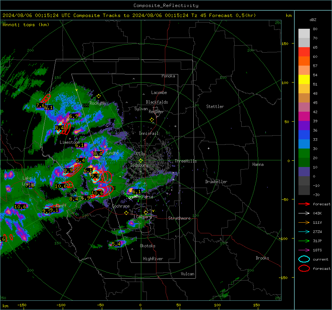Select the bright yellow swatch between 54 and 51
This screenshot has height=310, width=332.
(x=304, y=80)
